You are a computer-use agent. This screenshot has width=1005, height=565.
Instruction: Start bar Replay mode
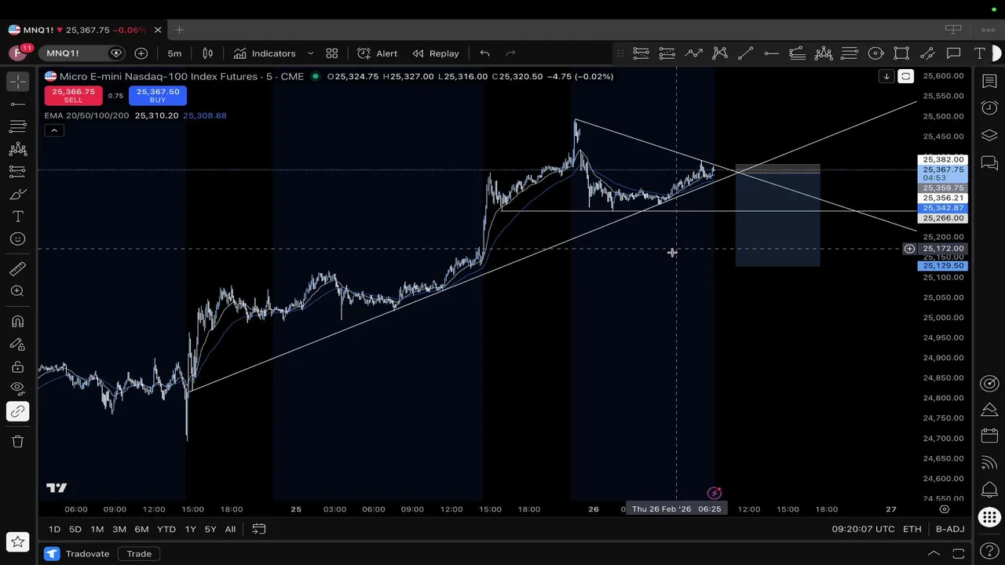click(x=436, y=53)
